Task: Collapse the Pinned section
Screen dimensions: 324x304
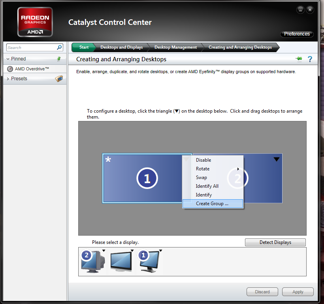Action: (8, 59)
